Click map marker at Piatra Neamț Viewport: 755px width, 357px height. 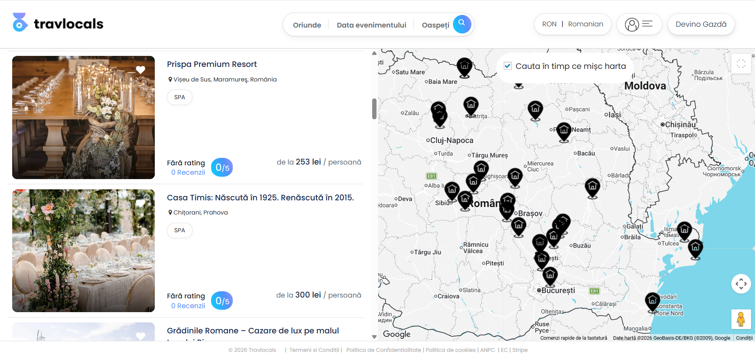point(564,131)
